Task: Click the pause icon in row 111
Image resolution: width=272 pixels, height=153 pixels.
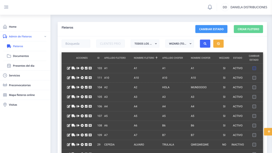Action: (82, 78)
